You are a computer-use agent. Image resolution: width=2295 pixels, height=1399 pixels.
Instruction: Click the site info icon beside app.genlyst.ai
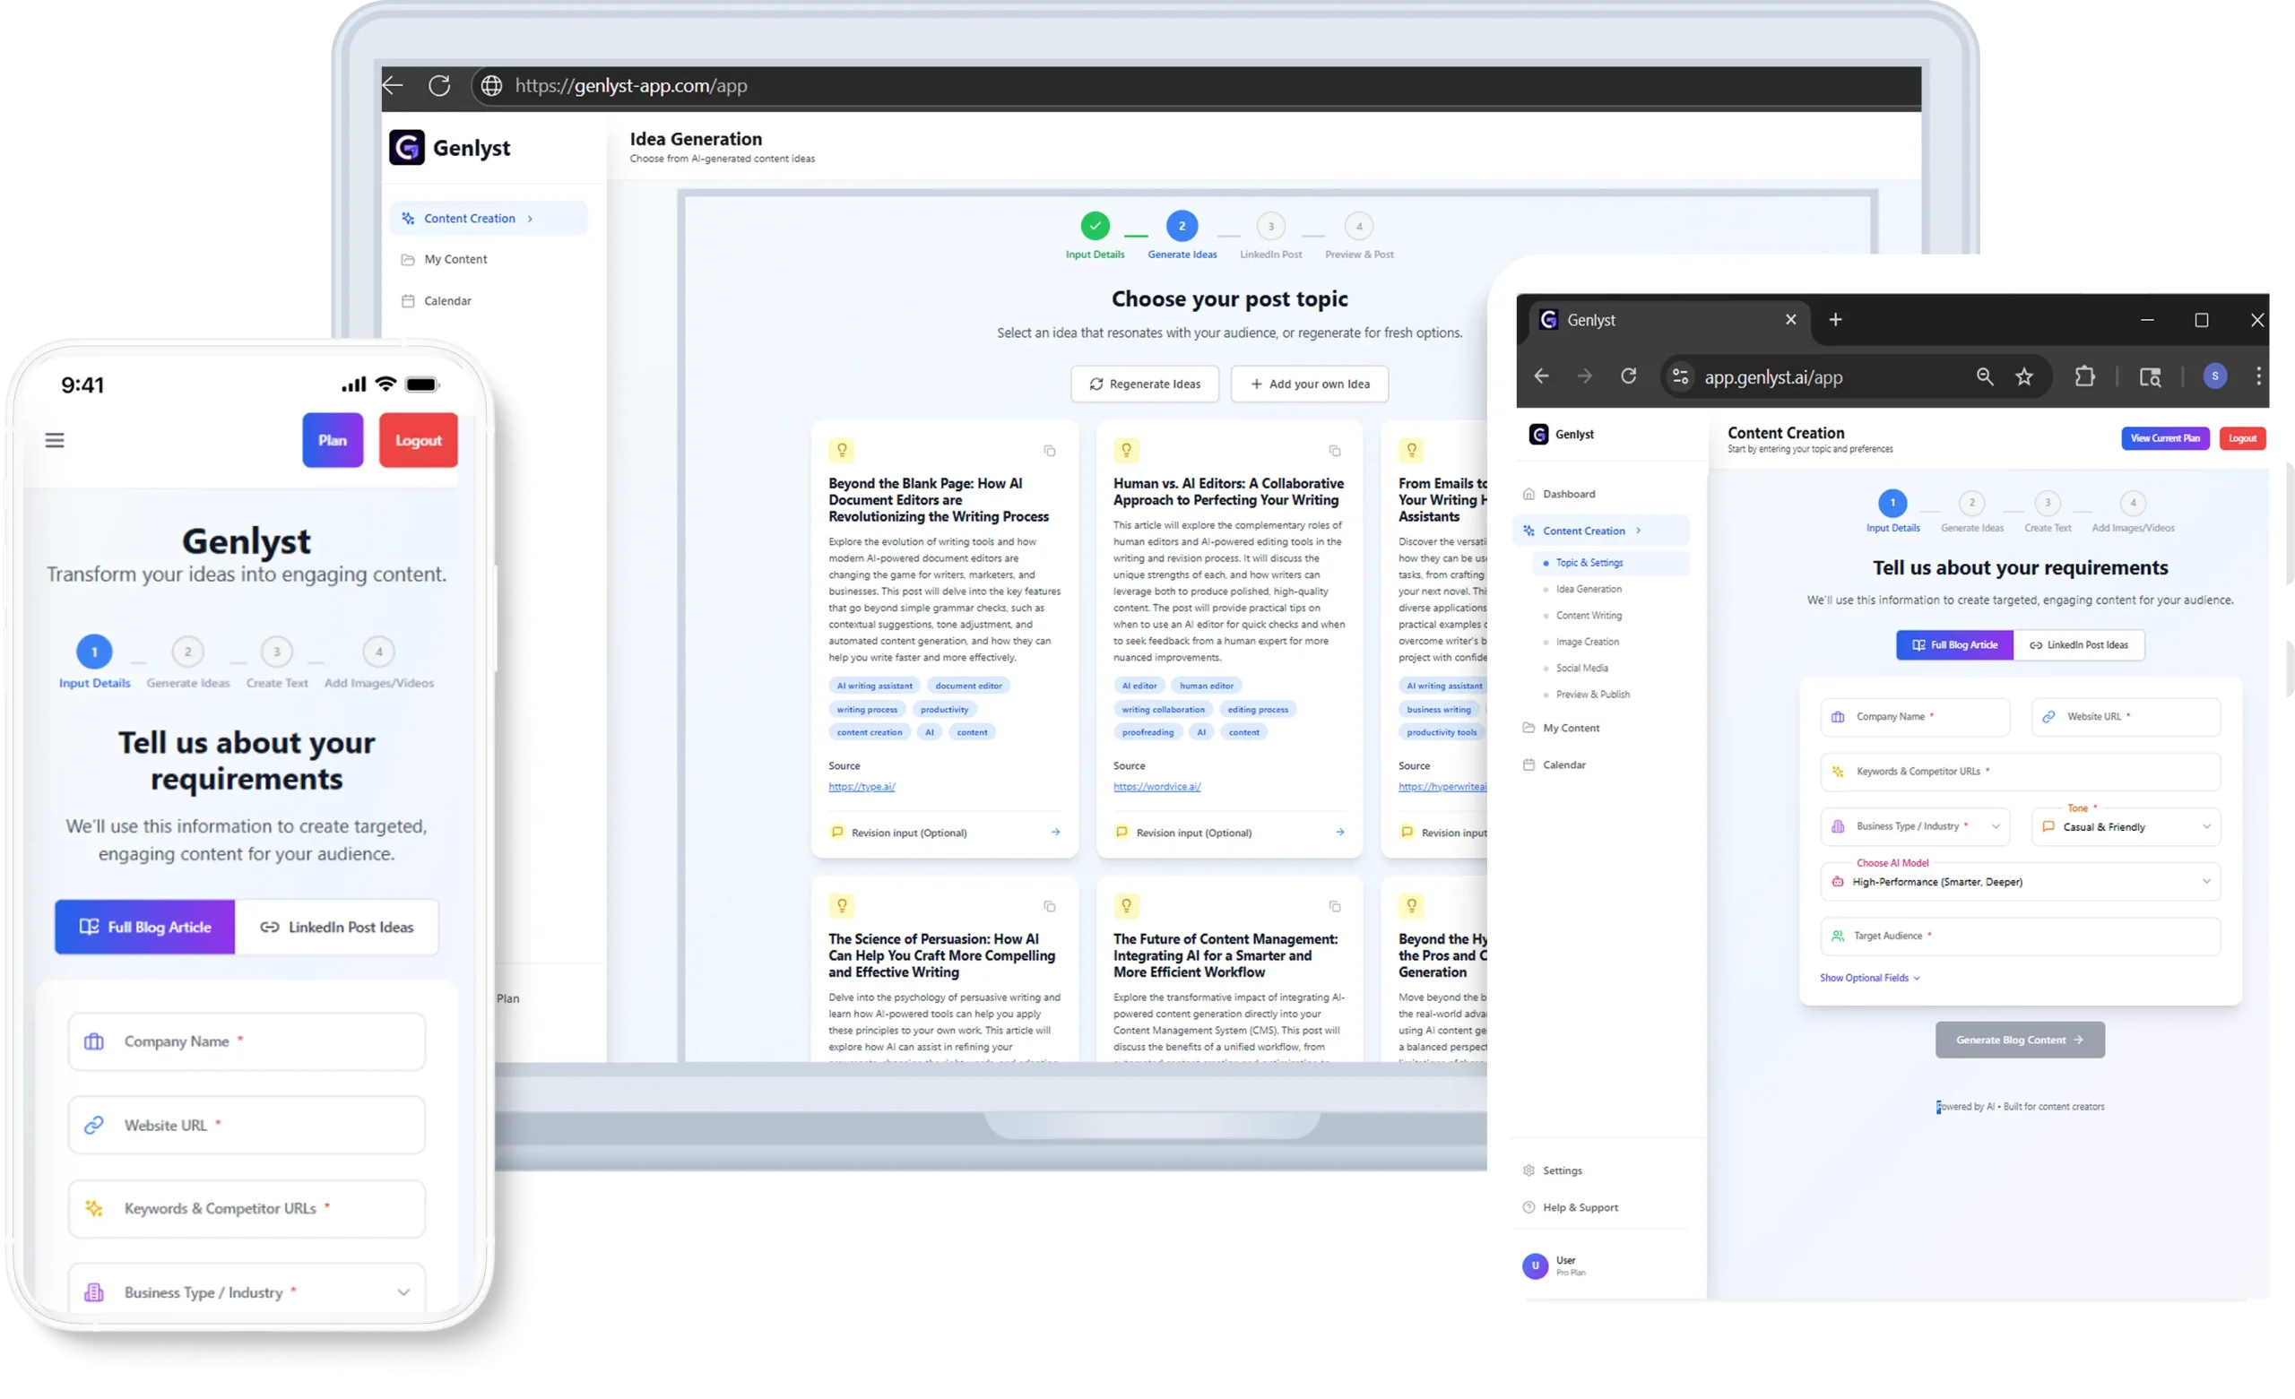pyautogui.click(x=1680, y=376)
